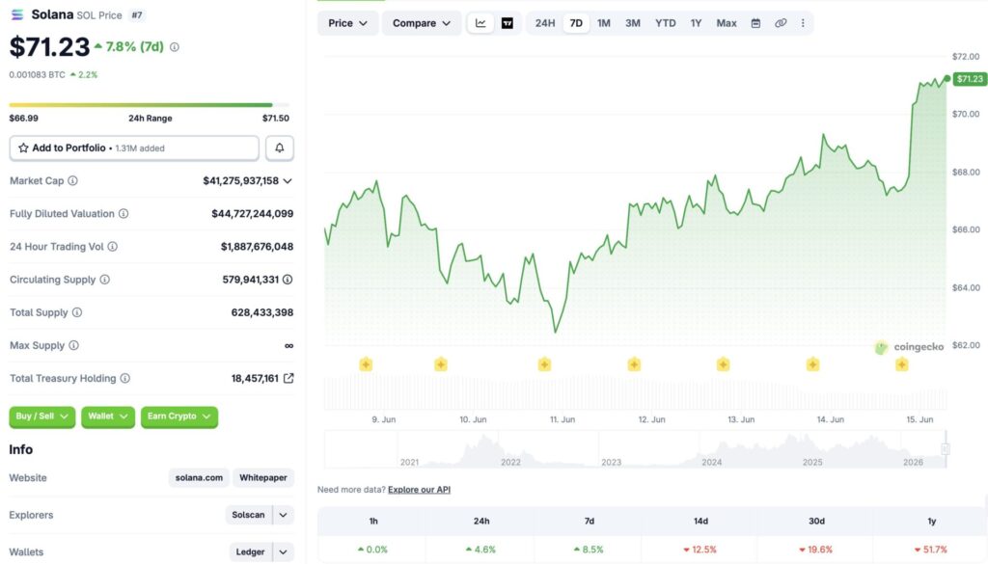Image resolution: width=988 pixels, height=564 pixels.
Task: Open Total Treasury Holding info icon
Action: click(x=125, y=378)
